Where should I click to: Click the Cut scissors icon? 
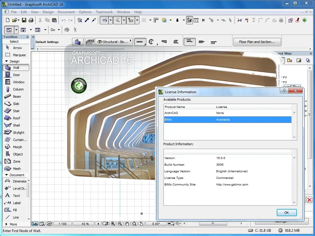click(x=40, y=20)
